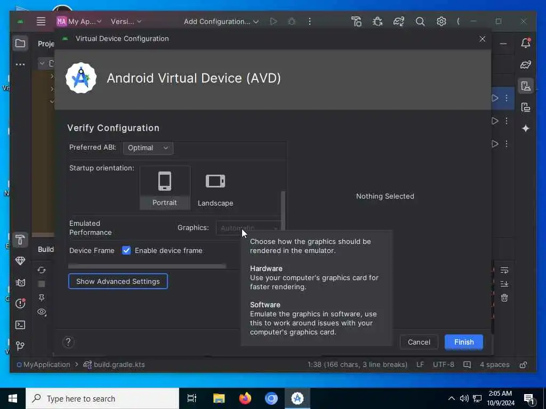Open the main hamburger menu

coord(41,21)
